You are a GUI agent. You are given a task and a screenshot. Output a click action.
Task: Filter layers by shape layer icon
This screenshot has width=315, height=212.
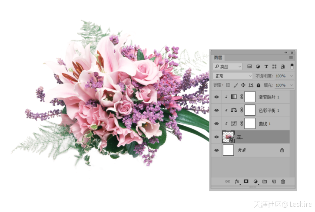pyautogui.click(x=274, y=66)
